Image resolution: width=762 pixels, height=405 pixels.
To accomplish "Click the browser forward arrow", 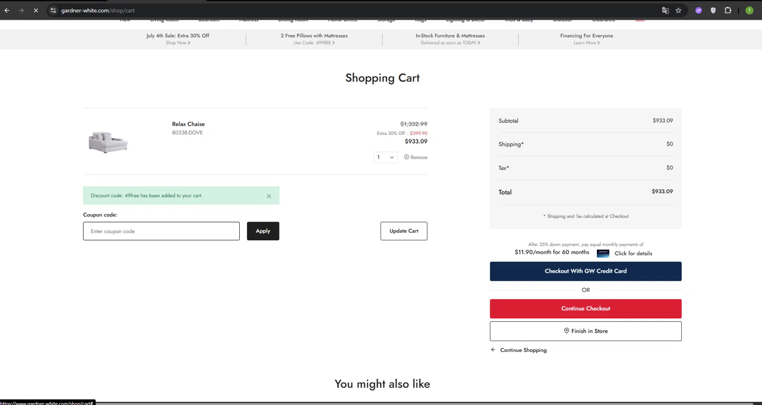I will click(21, 10).
